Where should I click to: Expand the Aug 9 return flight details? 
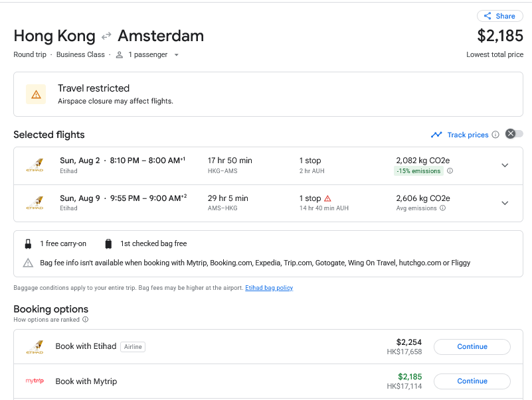click(505, 203)
